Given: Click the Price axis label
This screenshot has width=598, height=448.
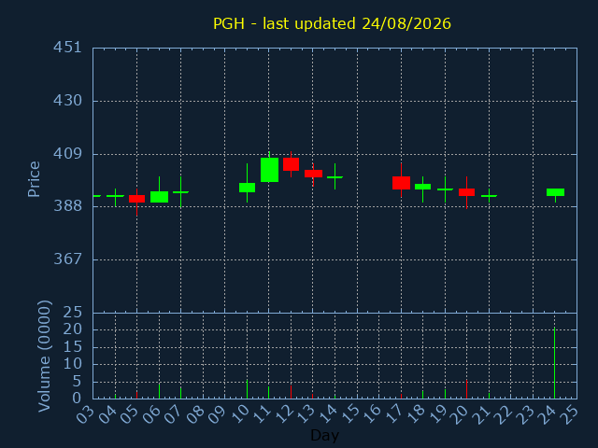Looking at the screenshot, I should (x=34, y=179).
